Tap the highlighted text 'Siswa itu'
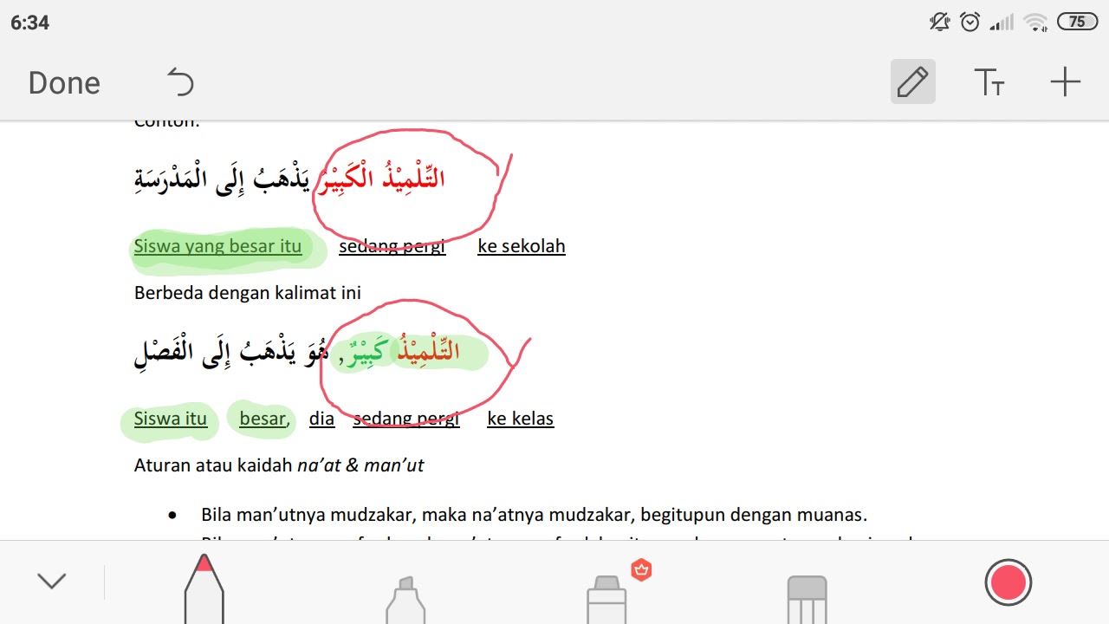Viewport: 1109px width, 624px height. (x=171, y=419)
